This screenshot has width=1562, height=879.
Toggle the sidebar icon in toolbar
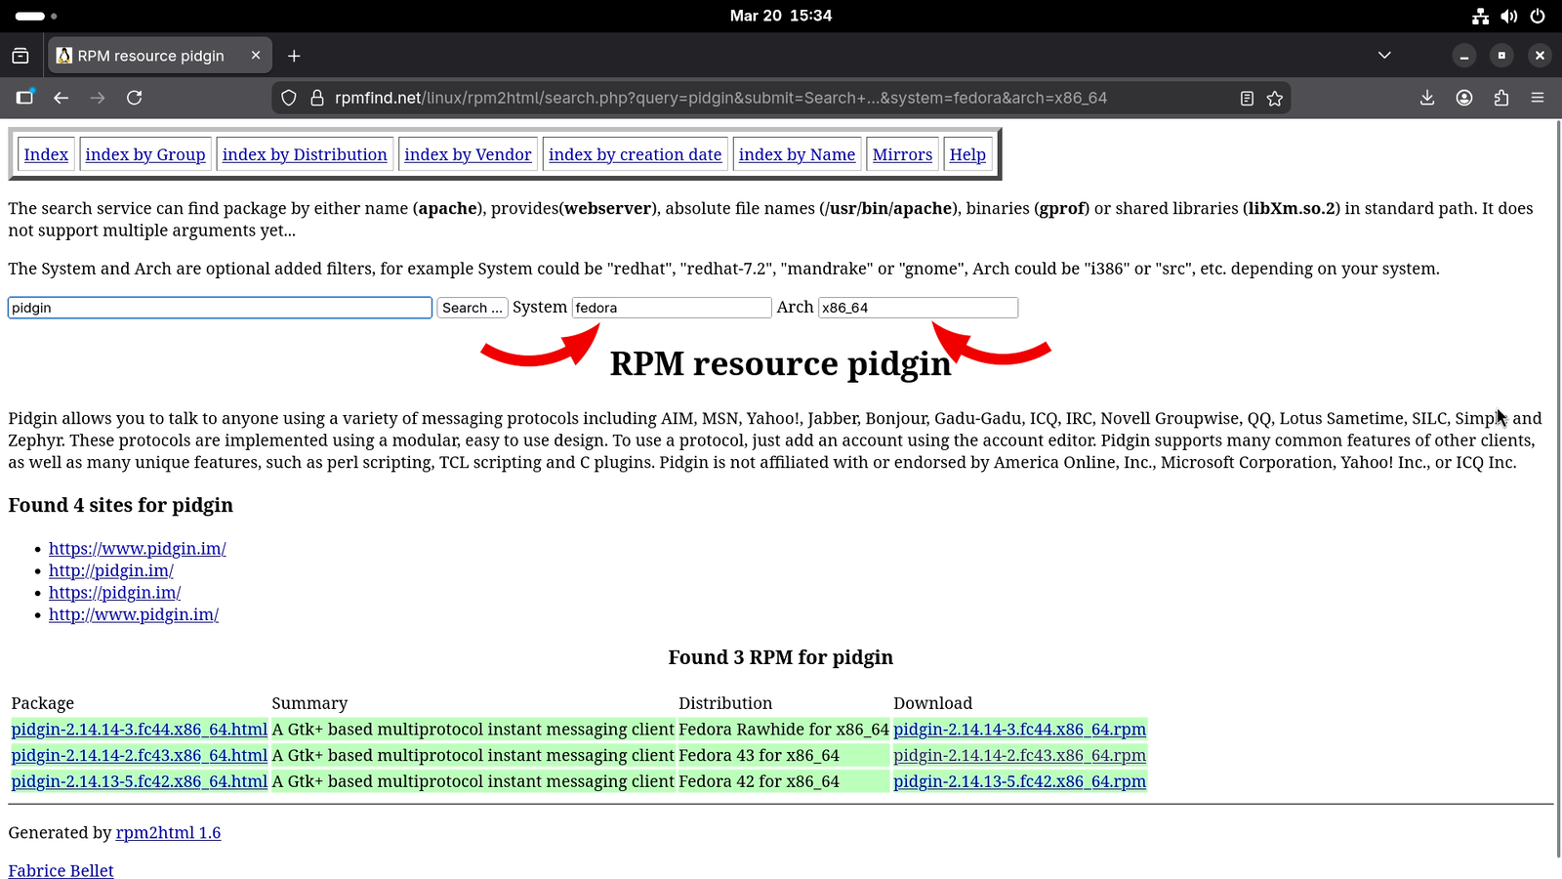tap(24, 98)
